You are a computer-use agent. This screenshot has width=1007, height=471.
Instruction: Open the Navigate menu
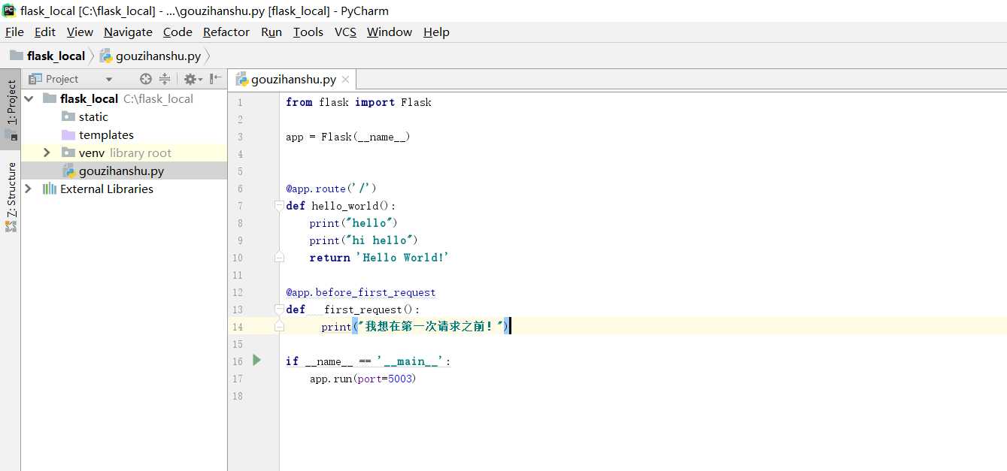[128, 32]
